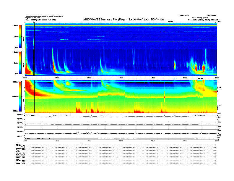Image resolution: width=234 pixels, height=181 pixels.
Task: Click the 20:00 time axis label
Action: [x=185, y=78]
